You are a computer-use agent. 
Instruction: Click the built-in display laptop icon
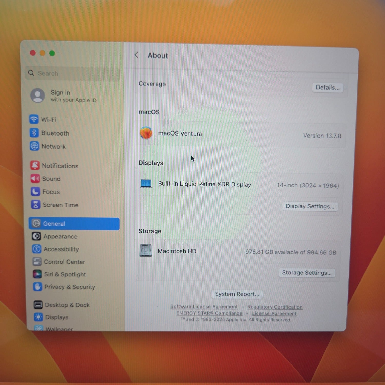click(146, 184)
